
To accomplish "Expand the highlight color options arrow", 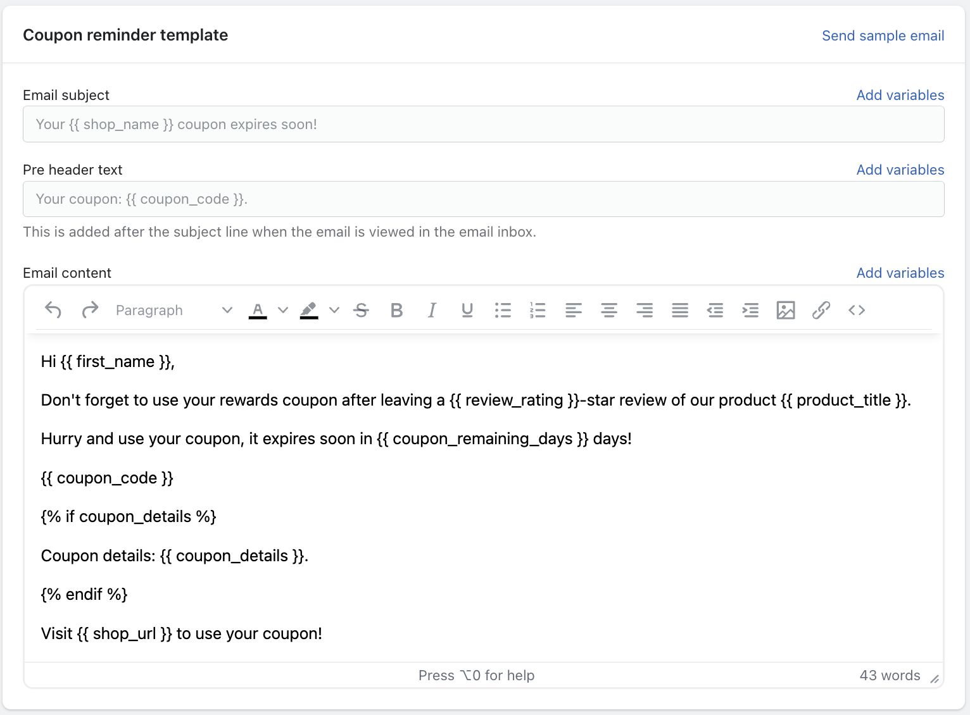I will [334, 310].
